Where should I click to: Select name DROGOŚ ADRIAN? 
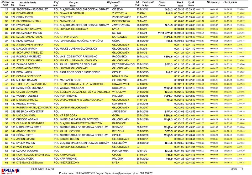coord(27,119)
